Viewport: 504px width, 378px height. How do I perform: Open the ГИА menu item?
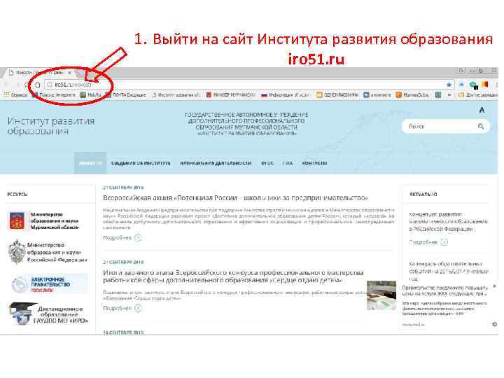[x=288, y=163]
